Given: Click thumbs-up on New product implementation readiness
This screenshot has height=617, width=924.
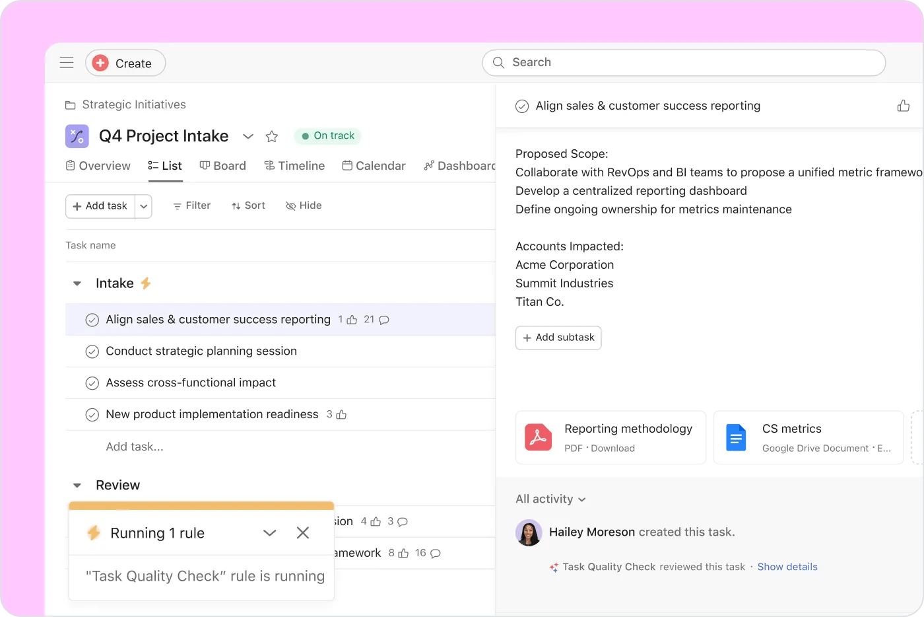Looking at the screenshot, I should [x=341, y=415].
